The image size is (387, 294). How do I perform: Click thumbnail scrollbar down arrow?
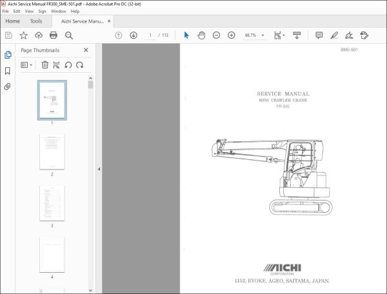point(90,291)
